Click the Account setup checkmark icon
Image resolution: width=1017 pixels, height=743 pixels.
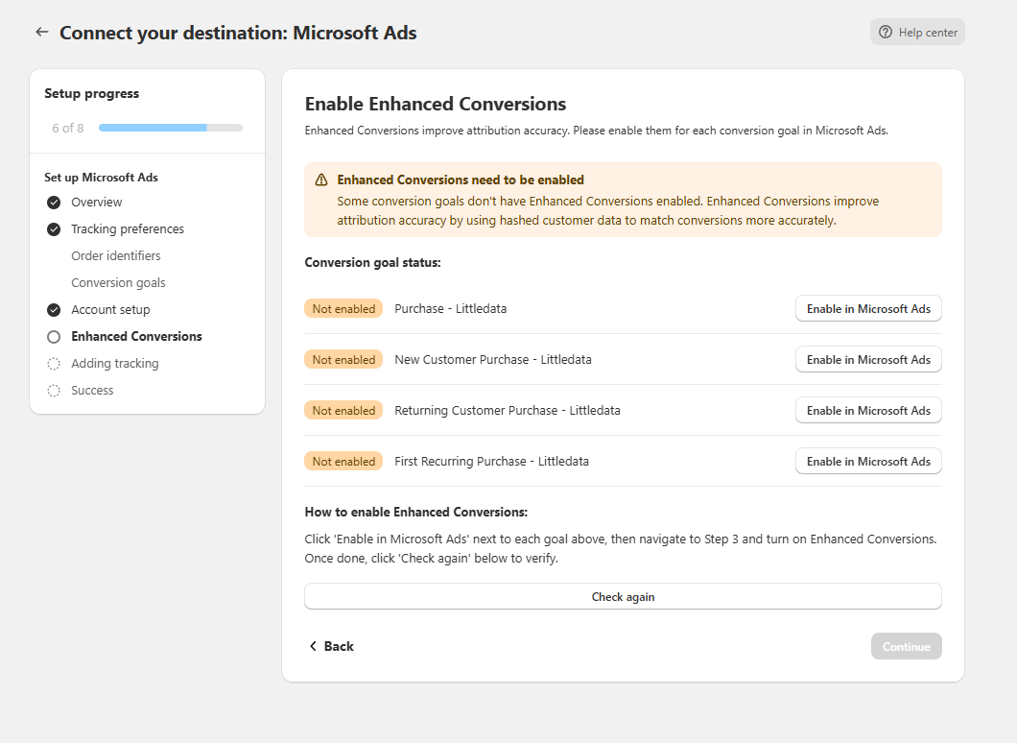tap(54, 310)
